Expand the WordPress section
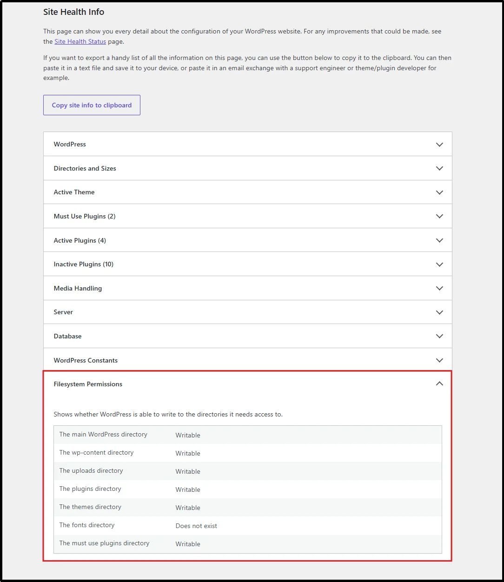 click(x=247, y=144)
